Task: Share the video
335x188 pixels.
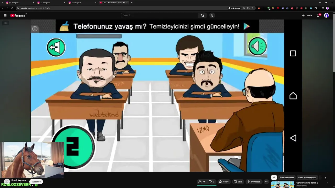Action: click(x=224, y=182)
